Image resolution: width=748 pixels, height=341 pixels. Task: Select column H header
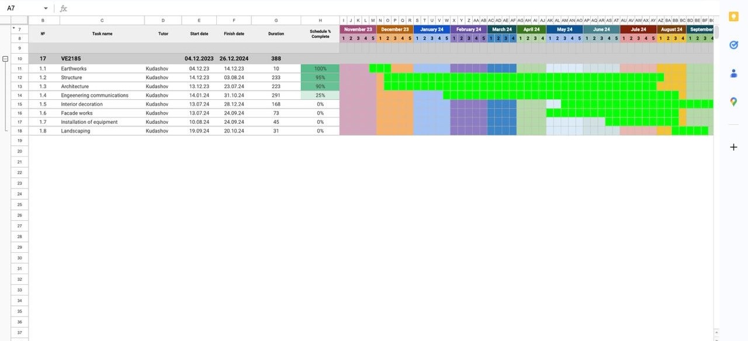pos(320,20)
